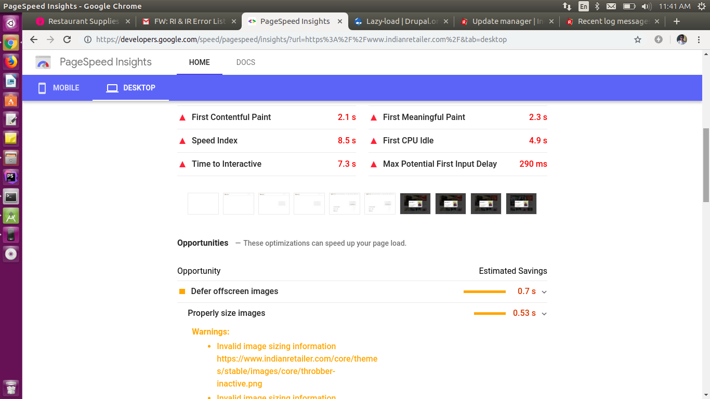Click the throbber-inactive.png URL link
Image resolution: width=710 pixels, height=399 pixels.
[297, 371]
